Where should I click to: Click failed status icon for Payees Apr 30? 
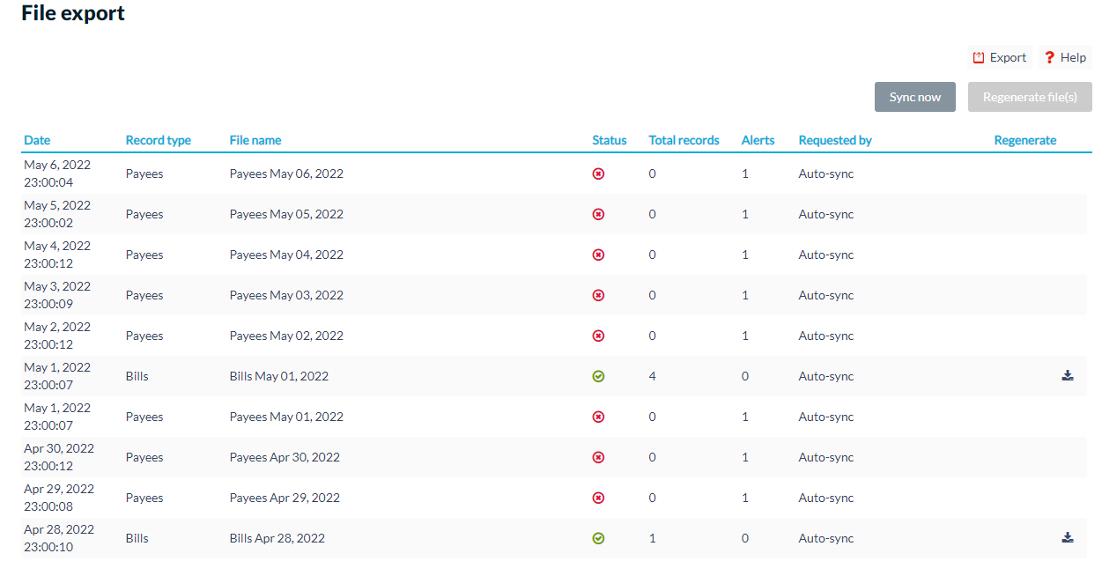(598, 457)
